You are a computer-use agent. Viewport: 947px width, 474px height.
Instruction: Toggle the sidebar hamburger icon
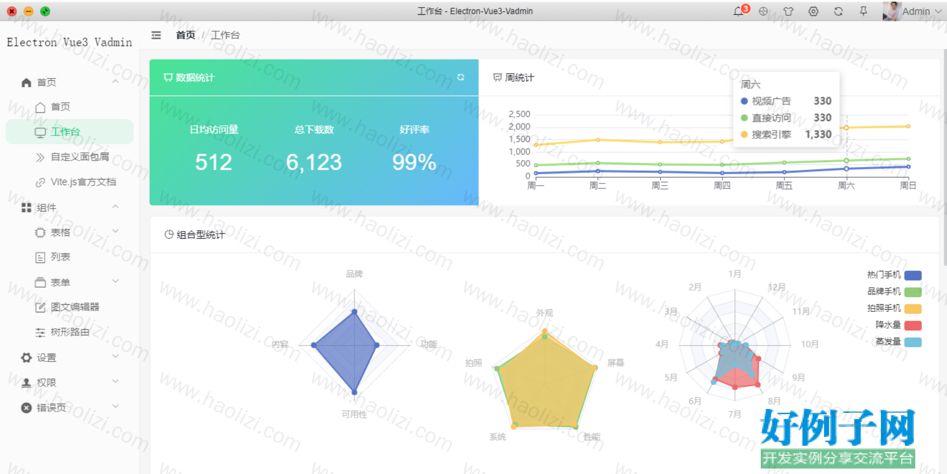pos(156,35)
